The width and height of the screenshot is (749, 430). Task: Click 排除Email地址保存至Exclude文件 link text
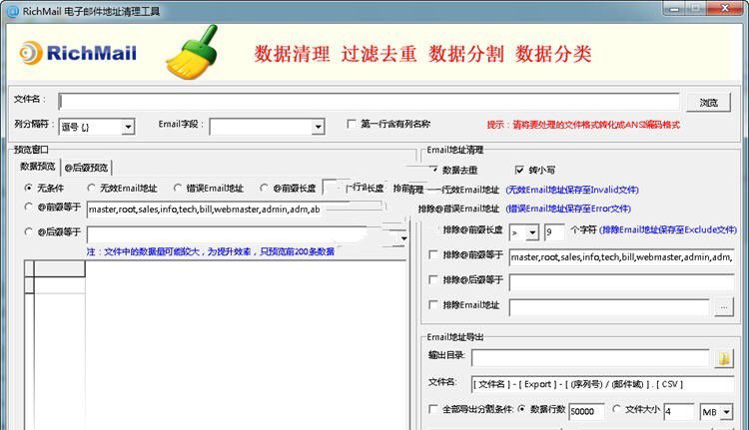coord(668,230)
